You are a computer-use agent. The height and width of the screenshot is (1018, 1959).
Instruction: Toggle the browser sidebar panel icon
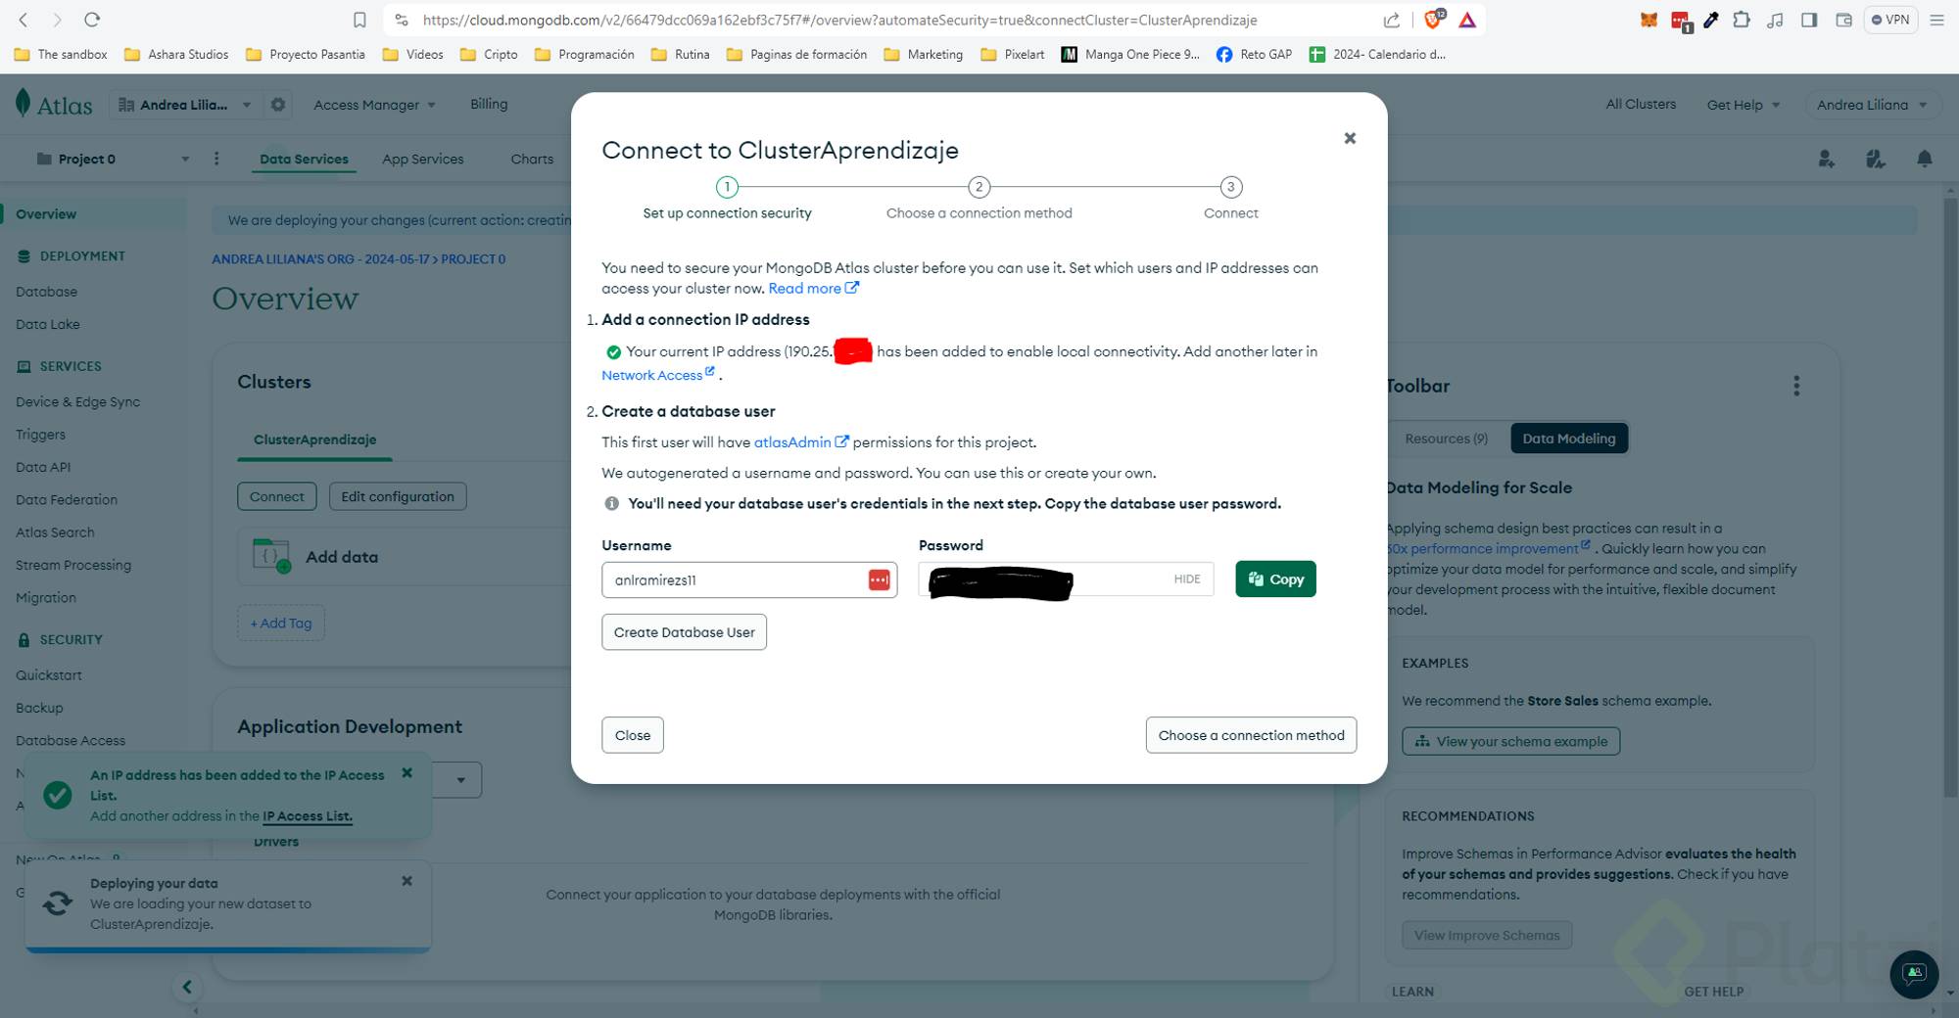pos(1809,20)
